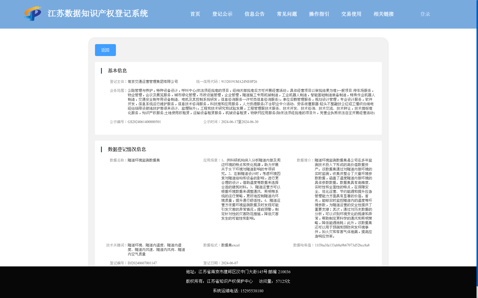This screenshot has height=298, width=478.
Task: Open 交易使用 in navigation bar
Action: pos(351,14)
